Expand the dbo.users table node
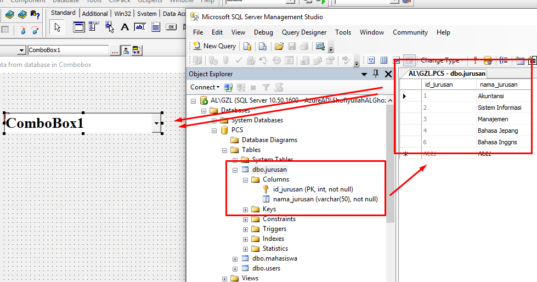Screen dimensions: 537x282 235,269
